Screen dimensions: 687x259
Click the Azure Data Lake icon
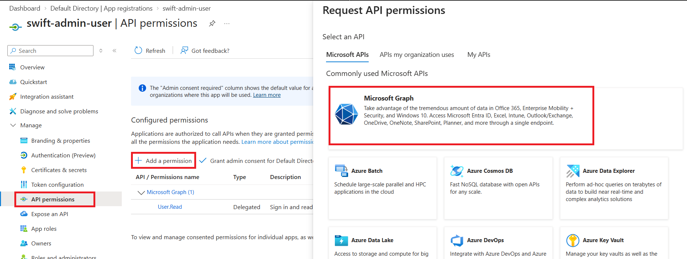[x=341, y=240]
